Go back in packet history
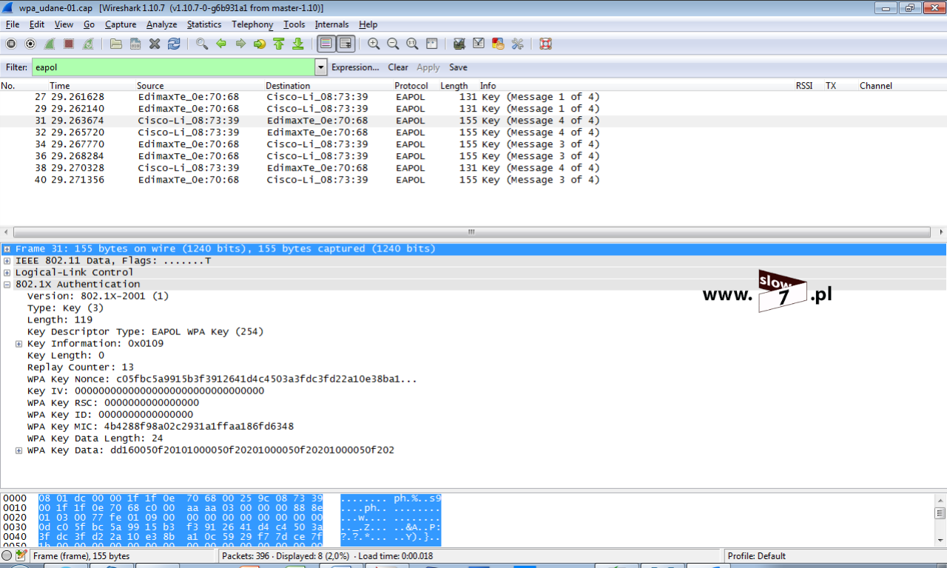Screen dimensions: 947x568 [x=221, y=44]
